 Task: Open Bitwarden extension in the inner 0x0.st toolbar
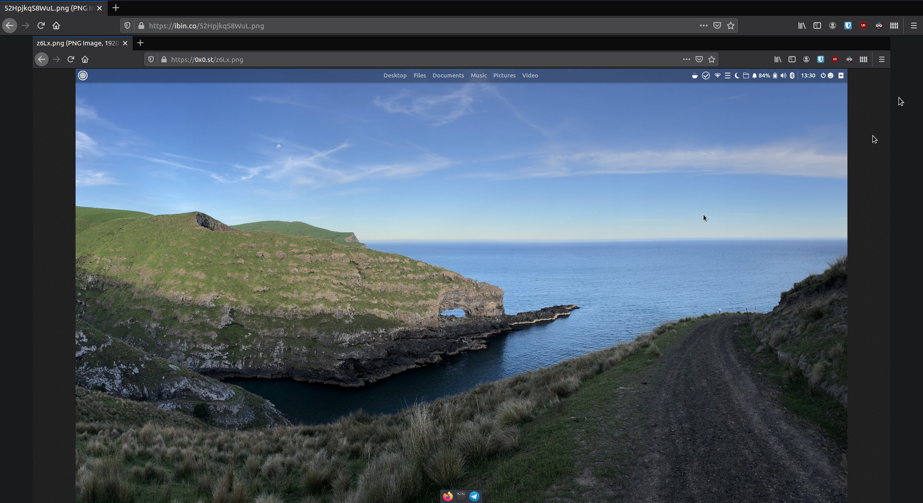821,59
